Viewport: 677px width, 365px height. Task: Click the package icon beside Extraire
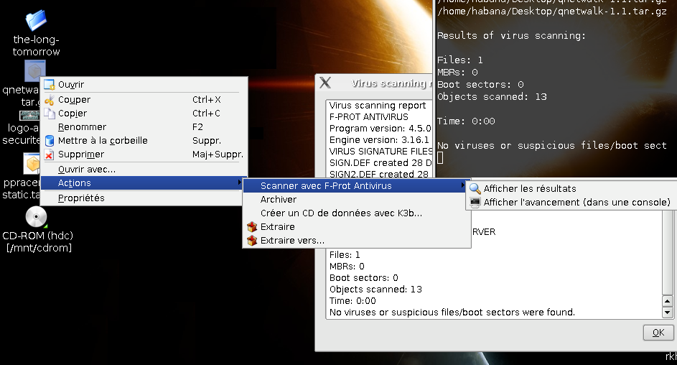pyautogui.click(x=252, y=227)
